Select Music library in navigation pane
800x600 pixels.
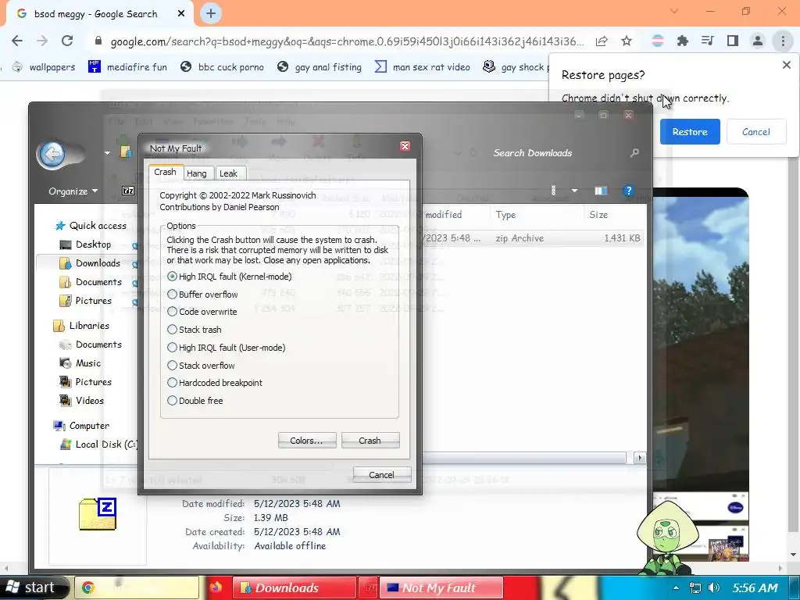[x=80, y=363]
